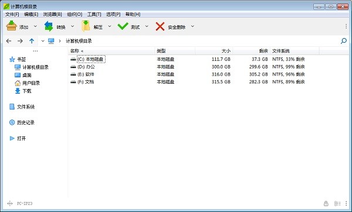The height and width of the screenshot is (212, 352).
Task: Click the F: drive disk icon
Action: pos(73,82)
